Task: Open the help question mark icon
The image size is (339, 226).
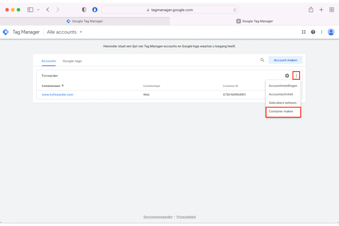Action: (313, 32)
